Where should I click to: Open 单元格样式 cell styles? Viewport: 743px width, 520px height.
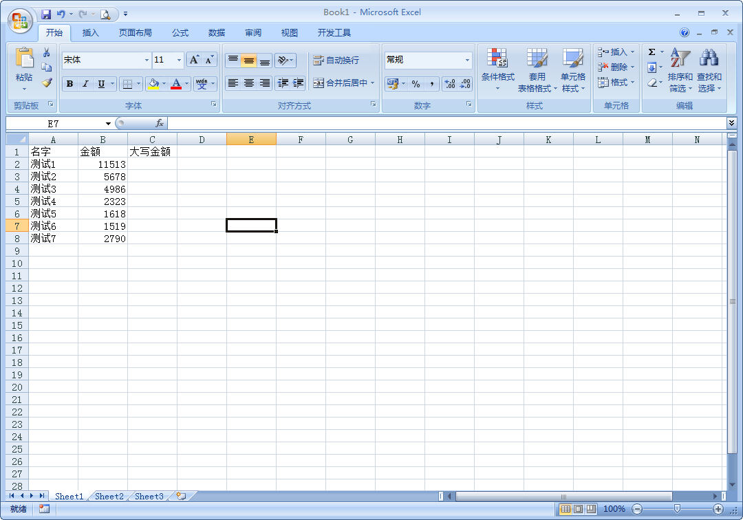pyautogui.click(x=573, y=69)
